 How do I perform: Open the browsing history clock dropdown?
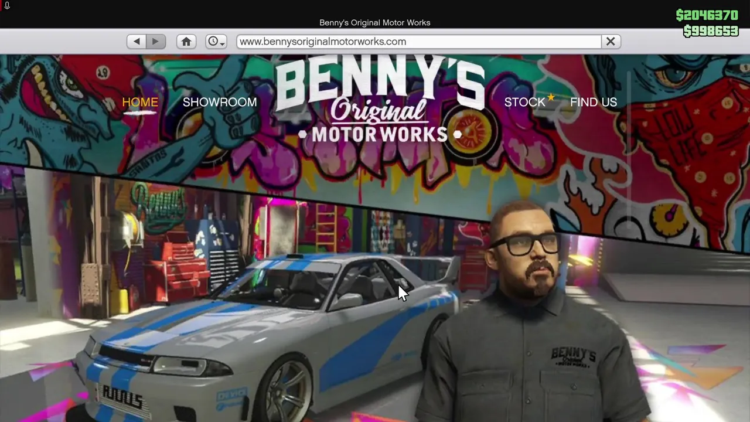(216, 42)
